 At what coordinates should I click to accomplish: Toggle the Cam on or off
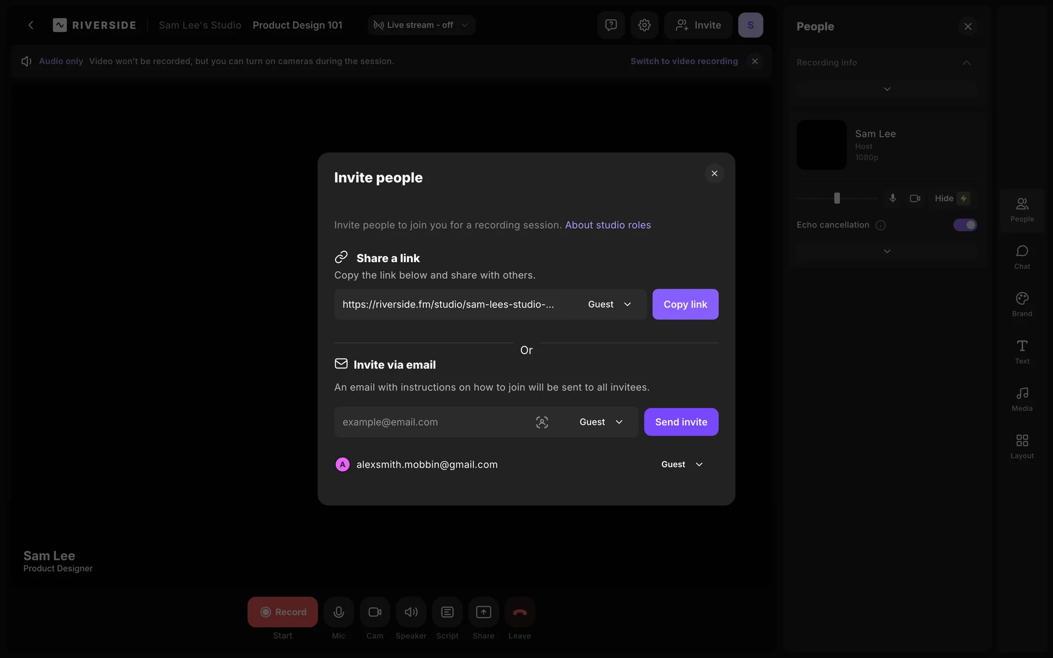coord(375,612)
